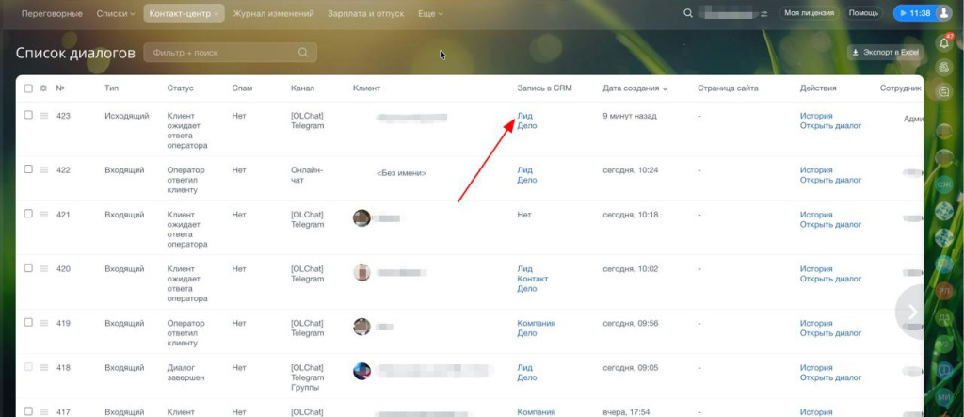
Task: Open the notifications bell icon
Action: [x=944, y=42]
